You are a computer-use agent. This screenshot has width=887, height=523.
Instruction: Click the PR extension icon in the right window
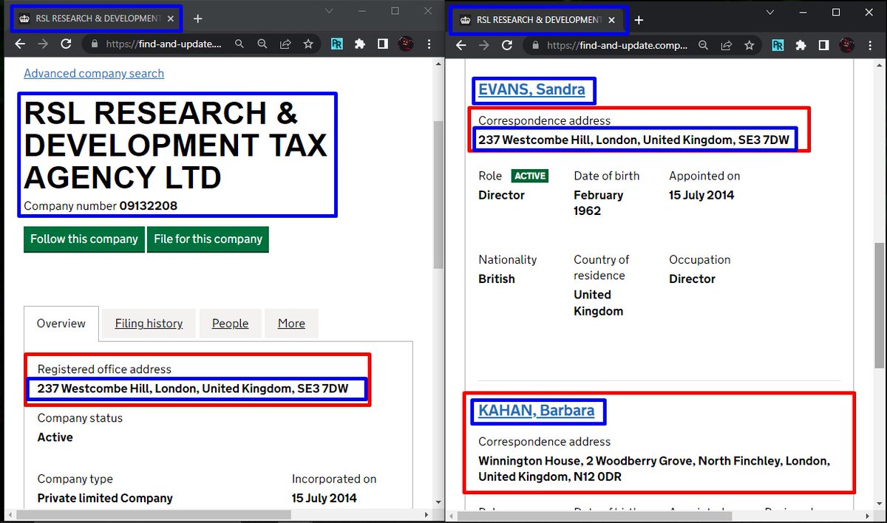(778, 45)
